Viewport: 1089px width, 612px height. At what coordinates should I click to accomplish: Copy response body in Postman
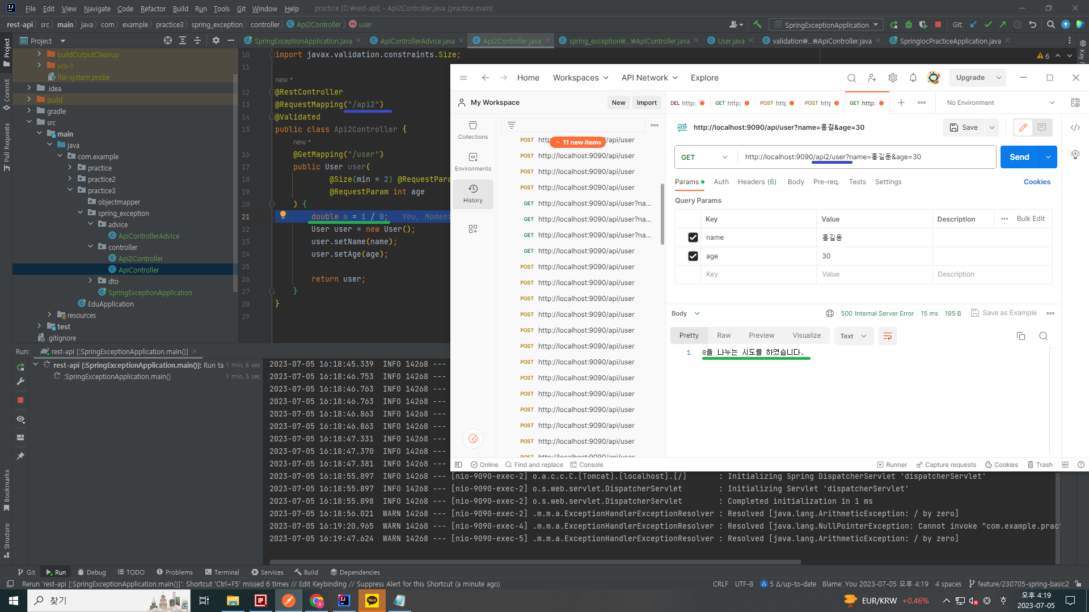[x=1021, y=336]
